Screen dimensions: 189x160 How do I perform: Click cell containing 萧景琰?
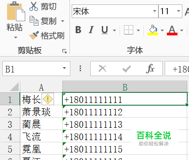coord(41,111)
